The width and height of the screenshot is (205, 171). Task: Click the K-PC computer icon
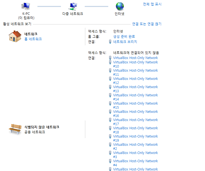(26, 6)
